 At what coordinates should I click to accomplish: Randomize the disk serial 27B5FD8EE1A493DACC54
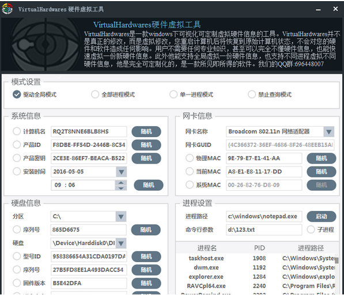tap(146, 270)
